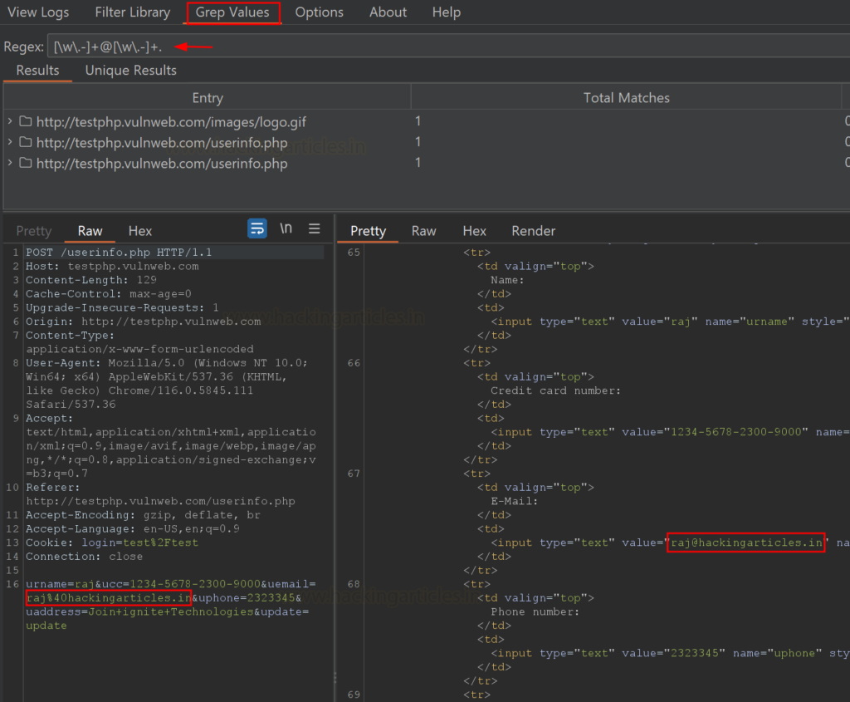The image size is (850, 702).
Task: Select the Grep Values tab
Action: click(x=232, y=12)
